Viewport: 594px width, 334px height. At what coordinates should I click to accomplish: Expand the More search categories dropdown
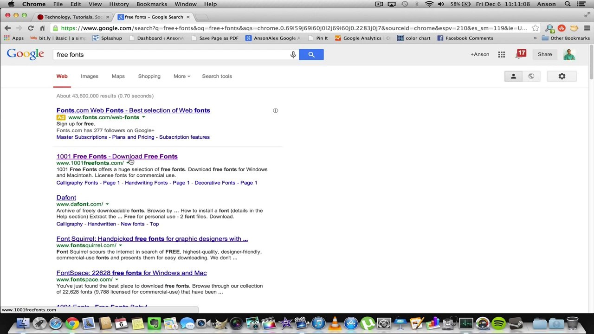click(181, 76)
